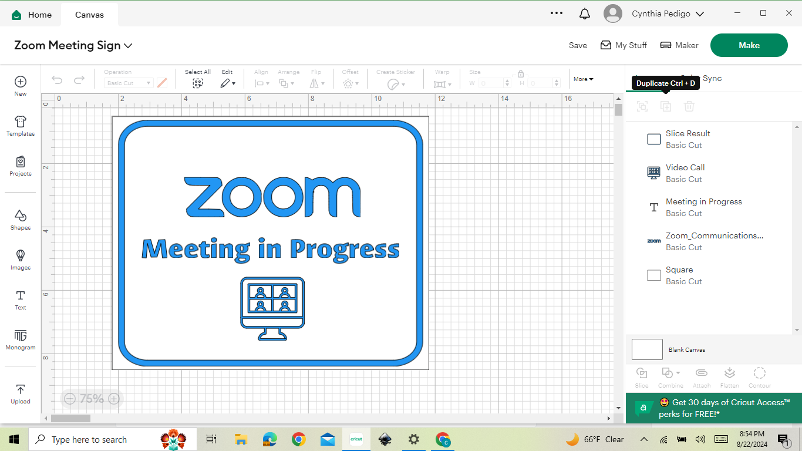The image size is (802, 451).
Task: Zoom in with the plus button
Action: coord(114,399)
